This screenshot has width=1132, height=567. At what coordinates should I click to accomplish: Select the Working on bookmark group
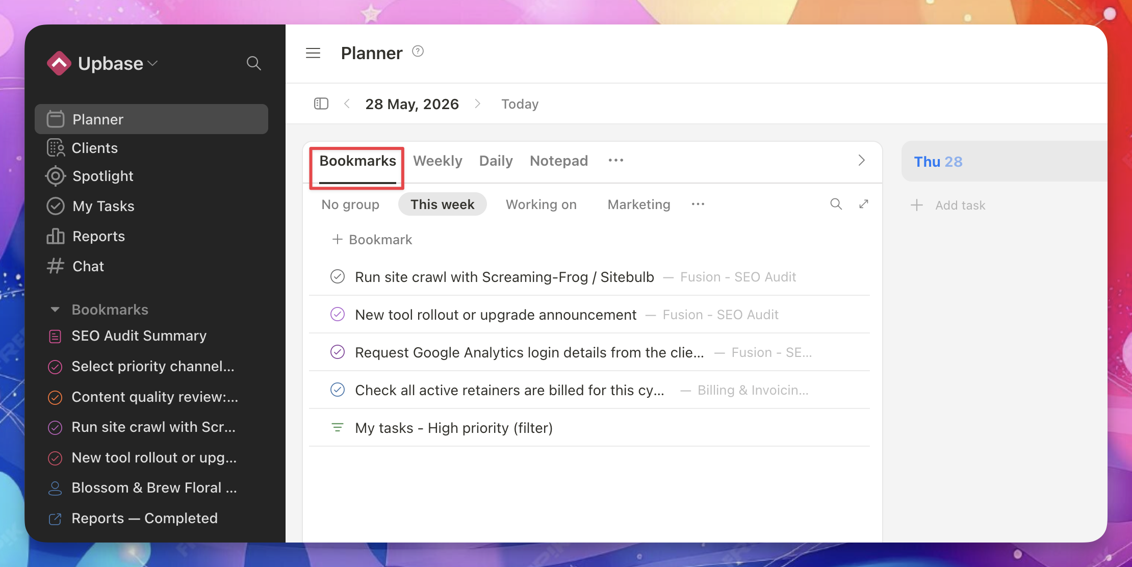[x=541, y=204]
